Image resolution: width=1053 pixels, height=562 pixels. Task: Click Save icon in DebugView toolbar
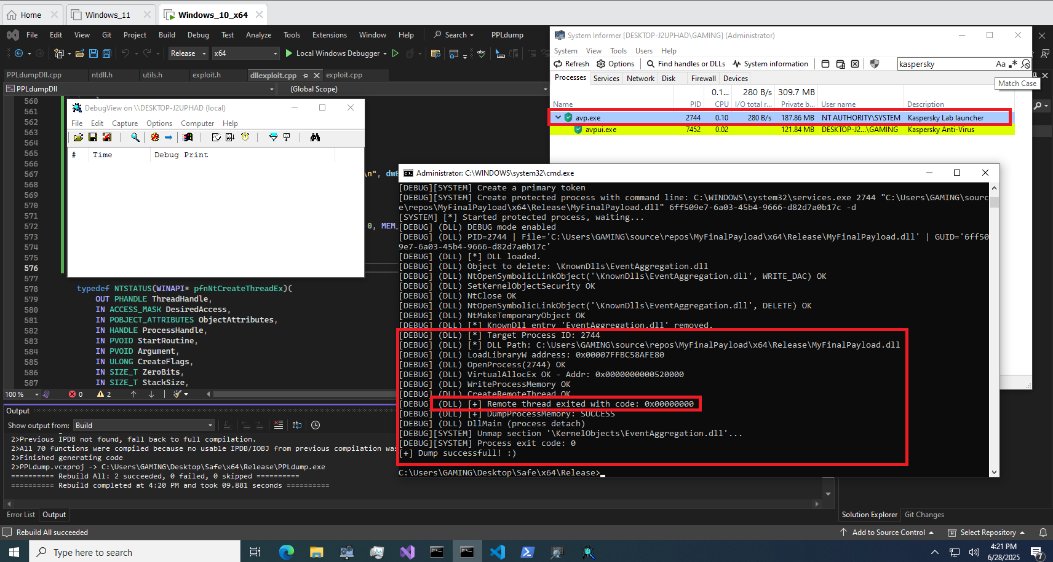pyautogui.click(x=93, y=138)
